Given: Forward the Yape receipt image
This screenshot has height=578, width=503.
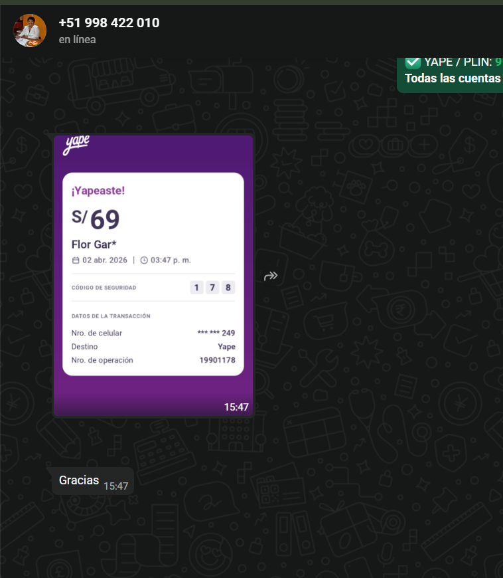Looking at the screenshot, I should 271,276.
